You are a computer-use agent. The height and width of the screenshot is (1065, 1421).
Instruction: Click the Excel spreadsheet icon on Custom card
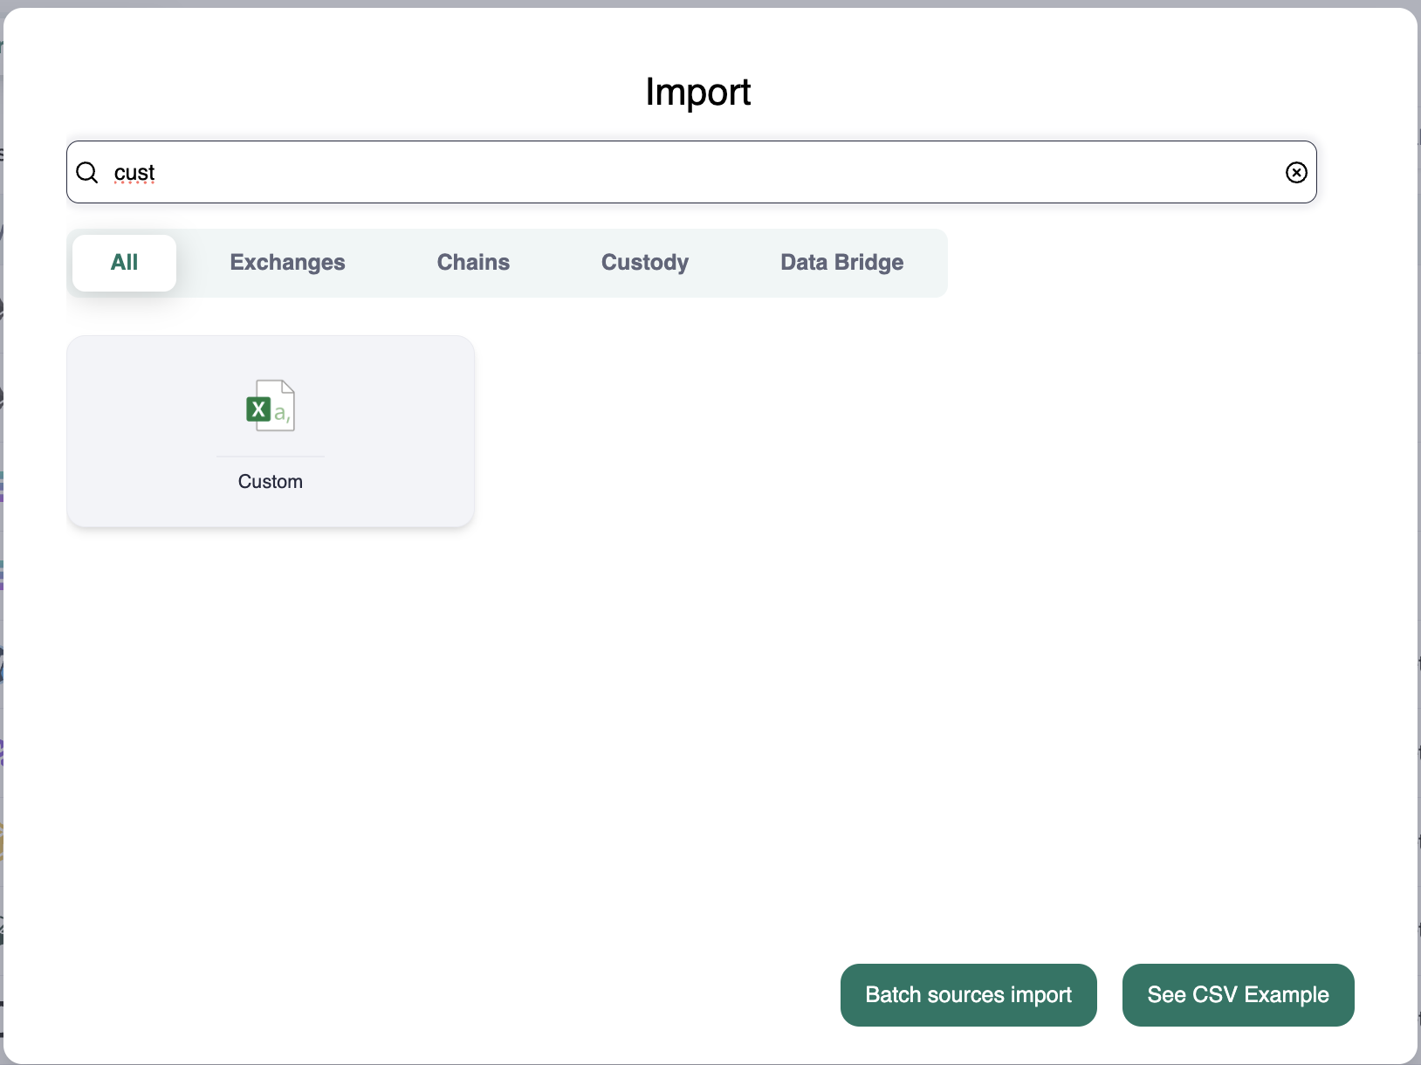271,406
